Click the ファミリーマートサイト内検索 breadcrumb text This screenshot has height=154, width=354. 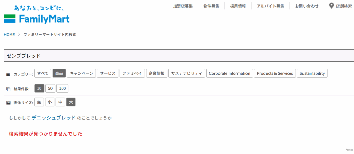tap(50, 35)
